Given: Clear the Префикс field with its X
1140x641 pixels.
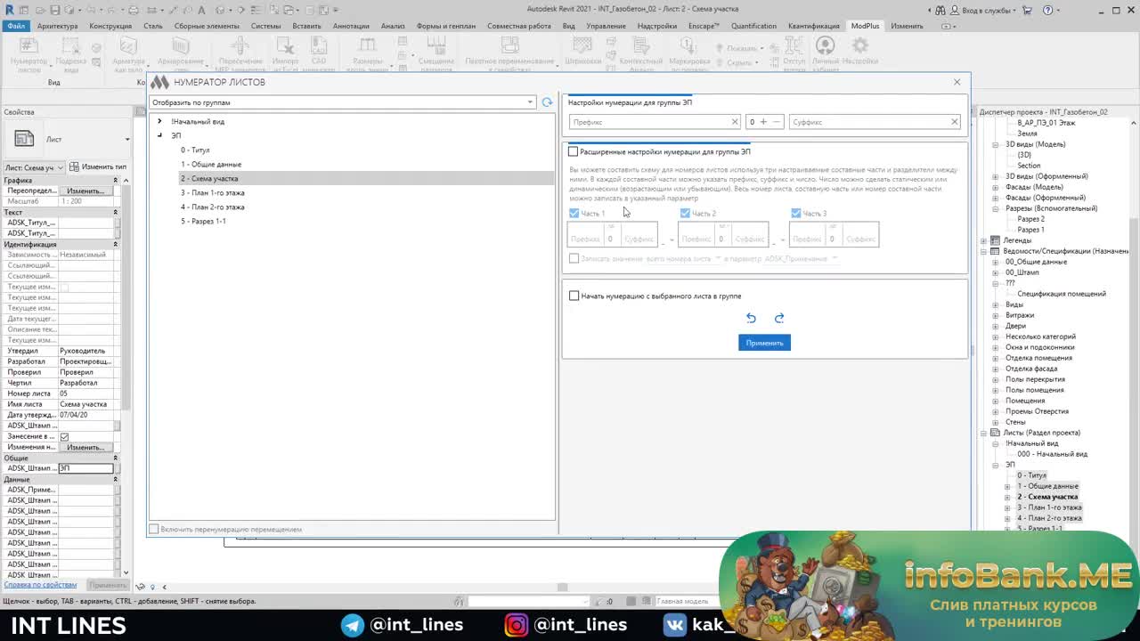Looking at the screenshot, I should [735, 122].
